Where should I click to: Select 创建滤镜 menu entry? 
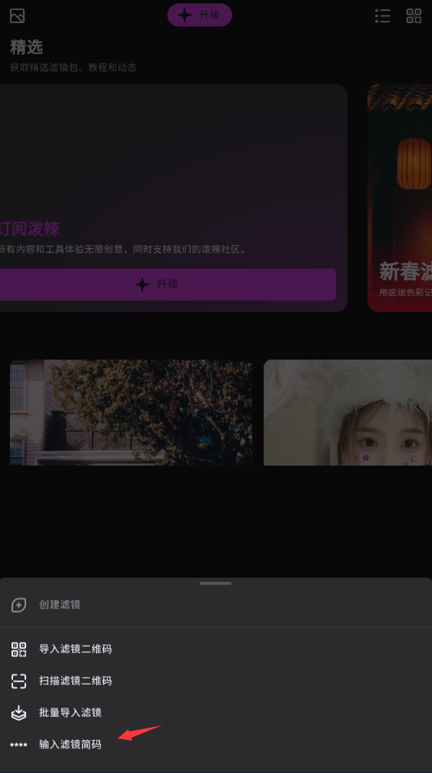[216, 605]
